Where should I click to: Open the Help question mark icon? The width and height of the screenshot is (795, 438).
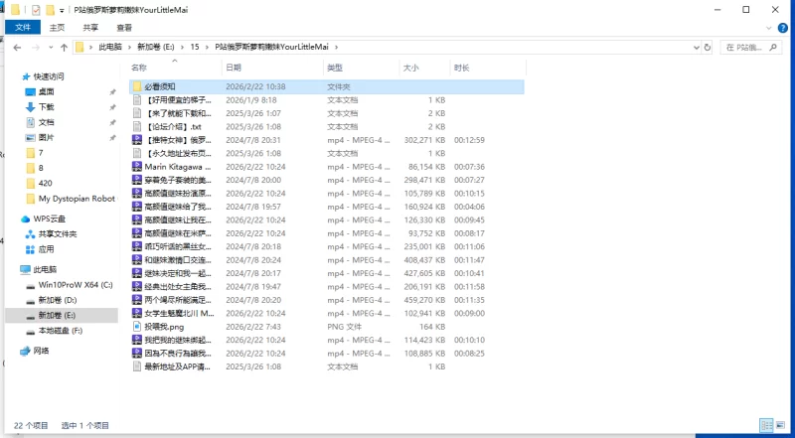tap(784, 28)
